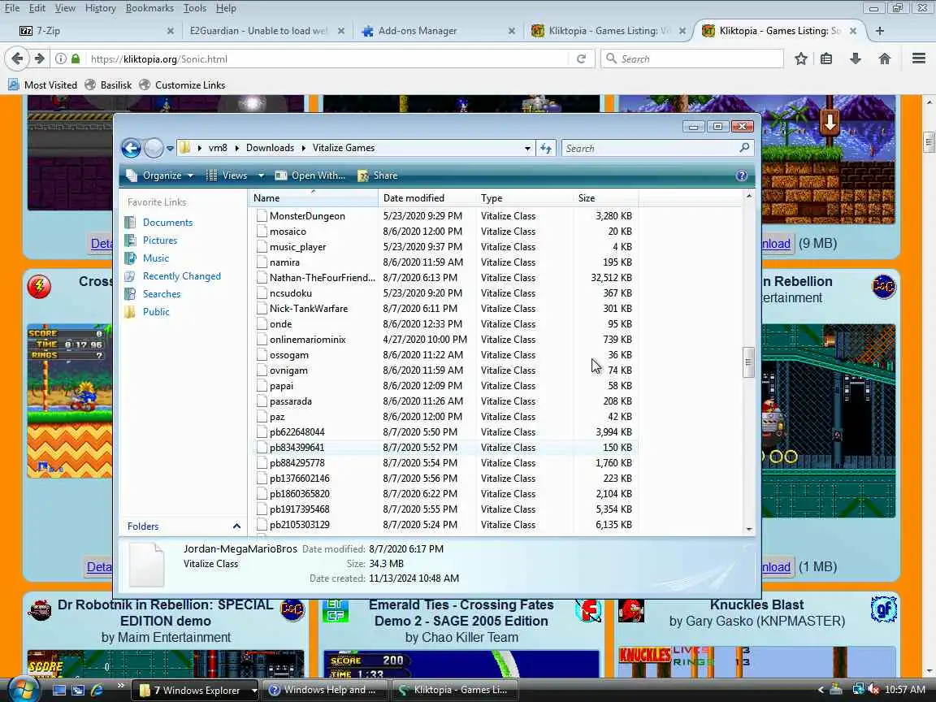Open the Bookmarks menu in browser
Viewport: 936px width, 702px height.
pyautogui.click(x=149, y=8)
